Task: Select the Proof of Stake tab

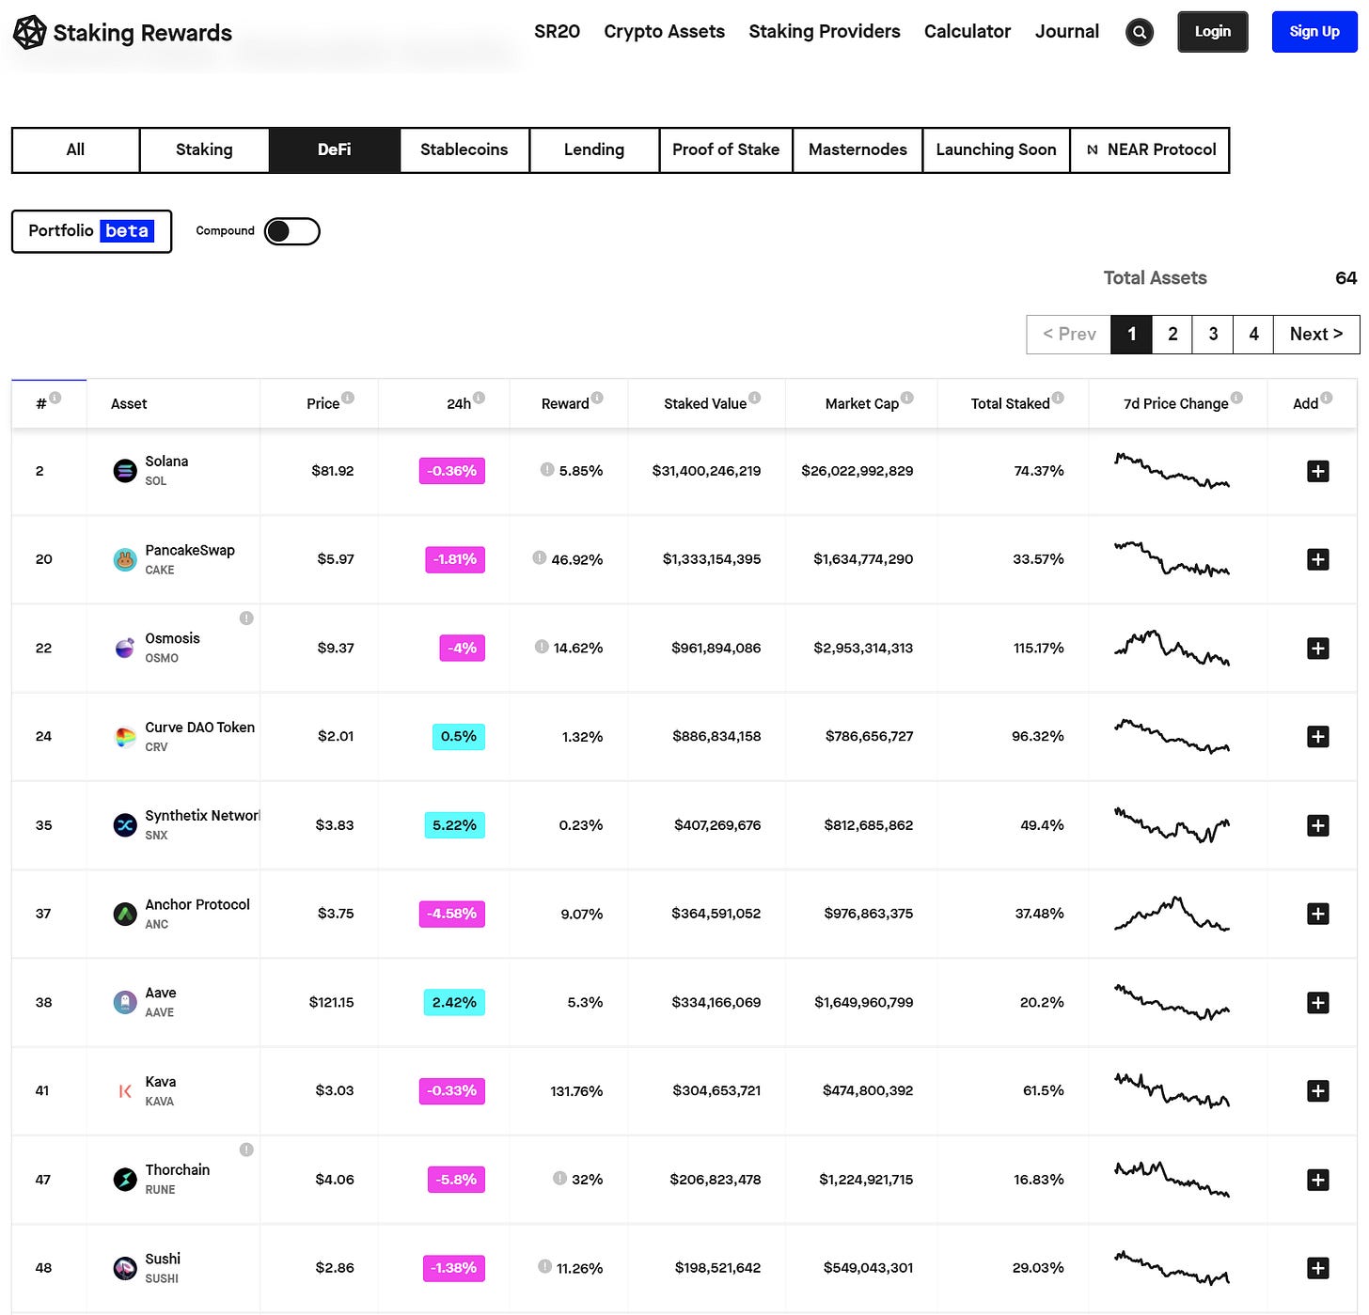Action: tap(726, 150)
